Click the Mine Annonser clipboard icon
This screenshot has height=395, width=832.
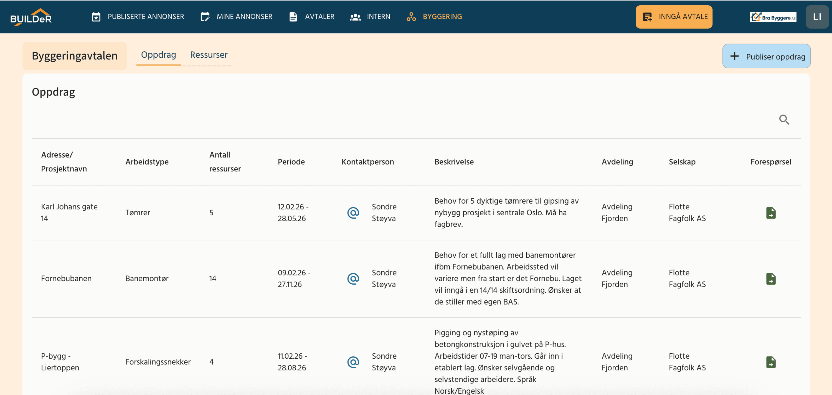point(206,16)
